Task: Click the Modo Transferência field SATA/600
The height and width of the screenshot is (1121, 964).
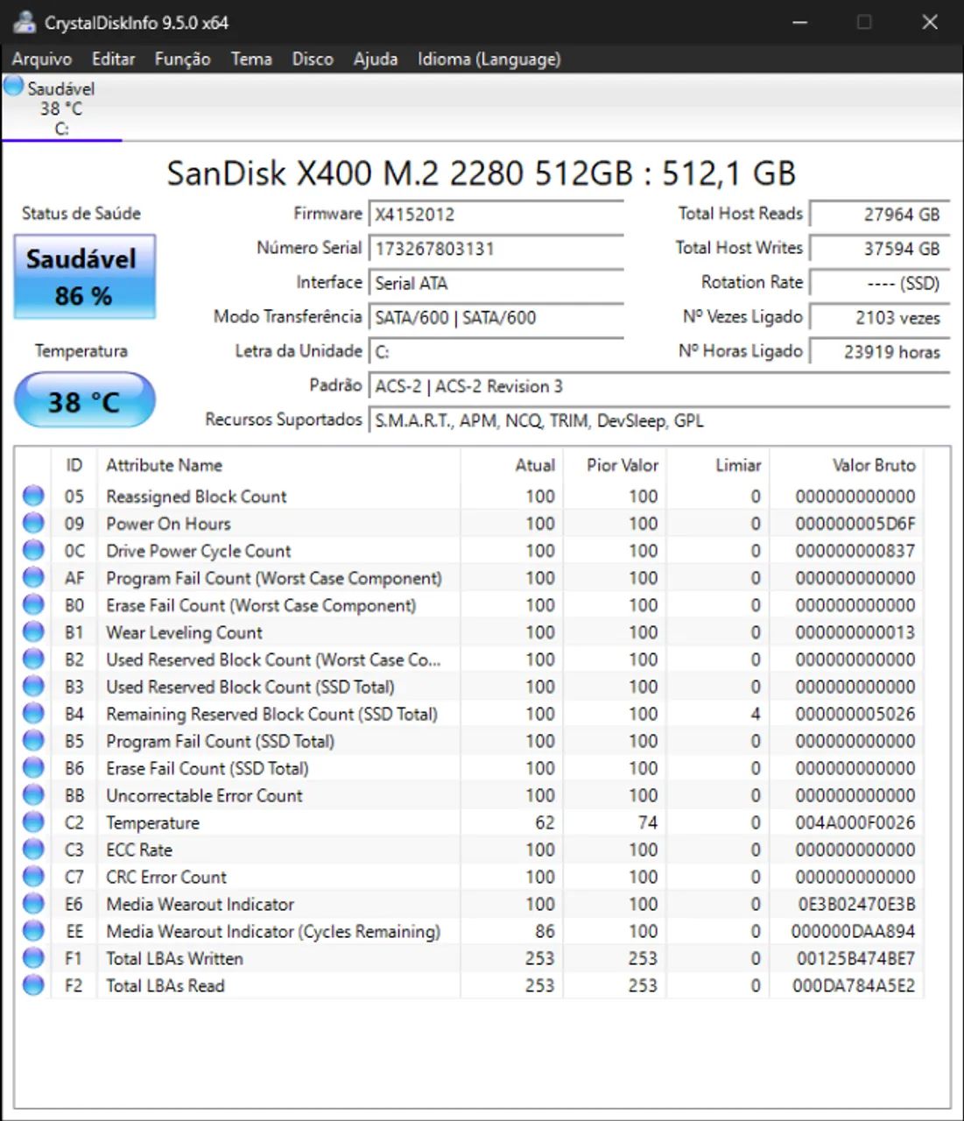Action: 496,317
